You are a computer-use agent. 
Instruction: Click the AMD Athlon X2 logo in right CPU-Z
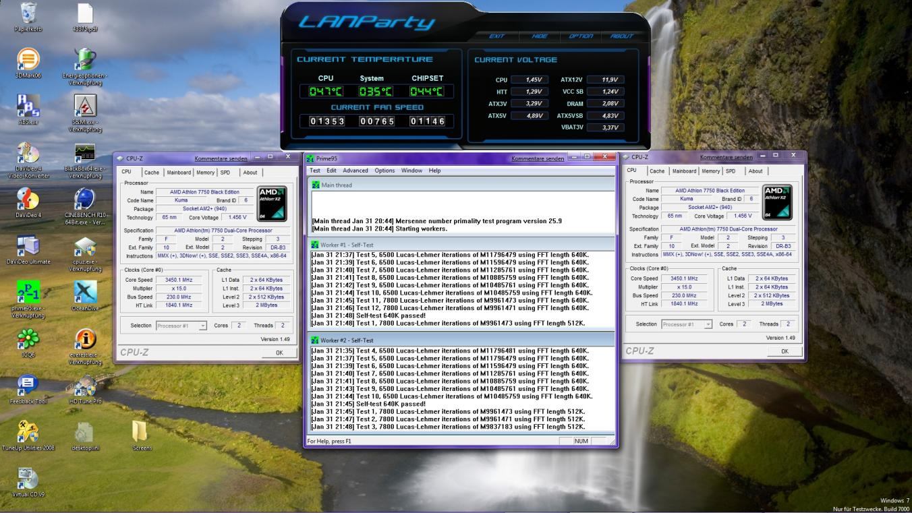tap(777, 203)
